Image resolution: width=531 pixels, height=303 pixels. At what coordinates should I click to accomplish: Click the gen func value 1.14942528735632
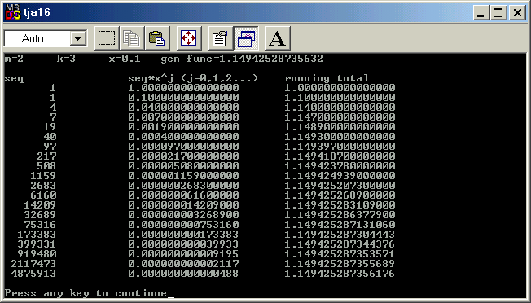point(271,59)
